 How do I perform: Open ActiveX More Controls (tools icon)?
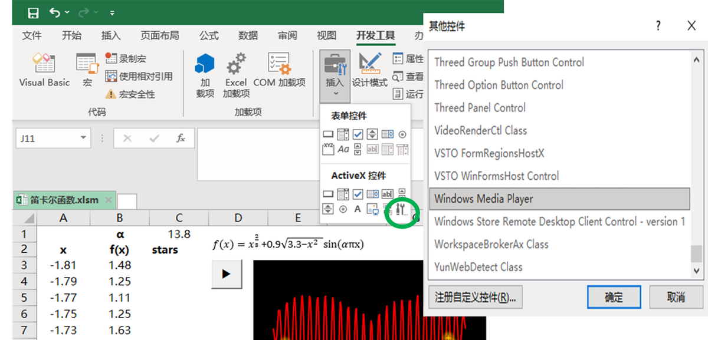(x=401, y=209)
